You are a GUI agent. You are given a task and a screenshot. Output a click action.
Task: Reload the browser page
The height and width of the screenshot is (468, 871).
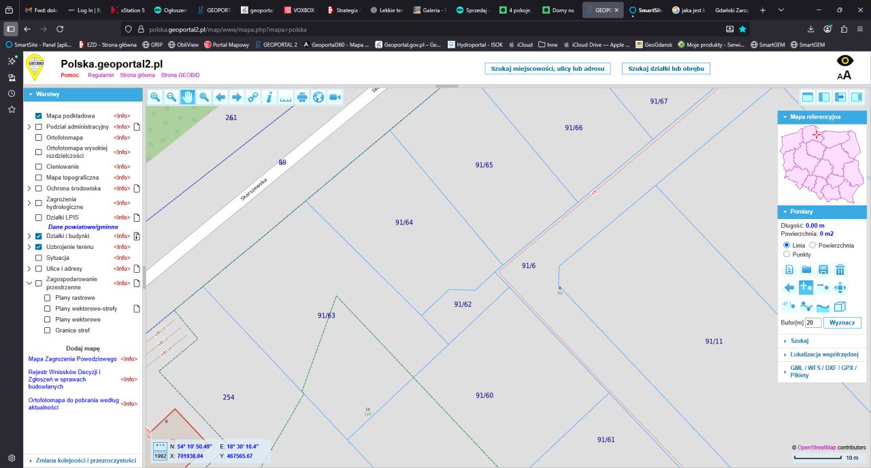pos(60,29)
